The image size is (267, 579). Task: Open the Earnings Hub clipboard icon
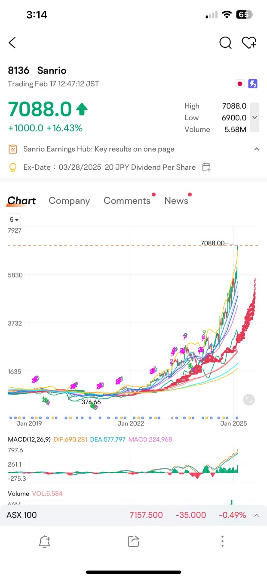13,149
